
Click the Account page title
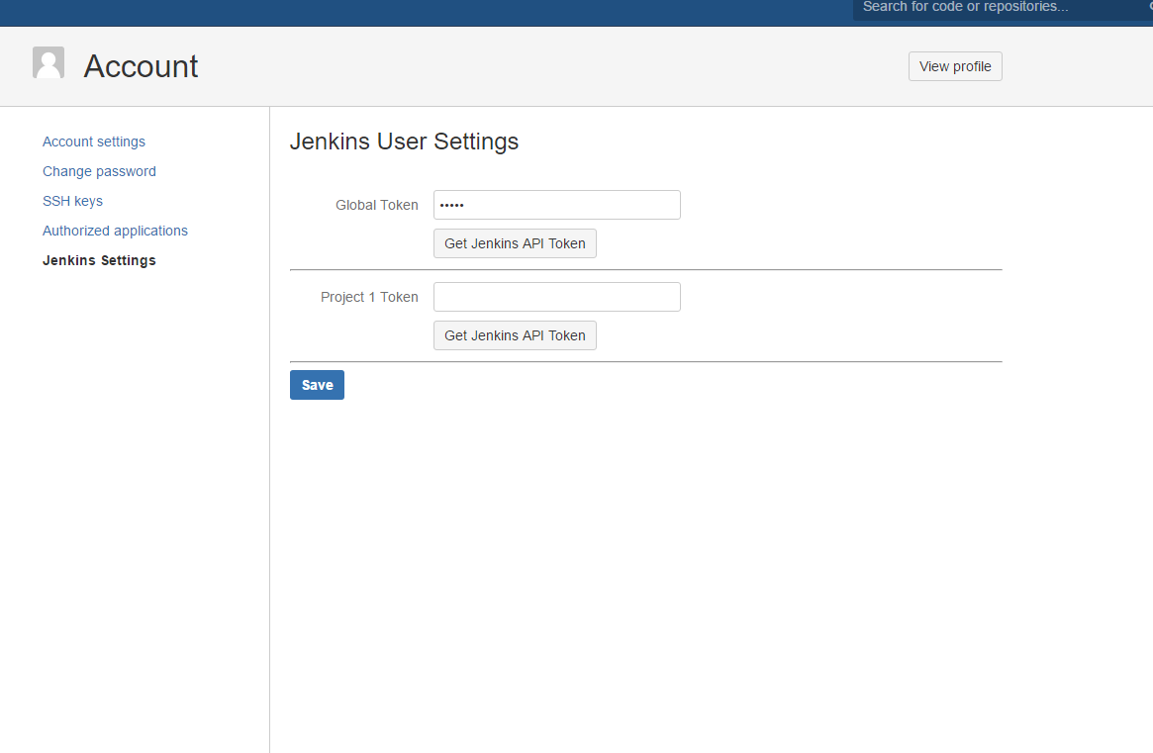(141, 66)
